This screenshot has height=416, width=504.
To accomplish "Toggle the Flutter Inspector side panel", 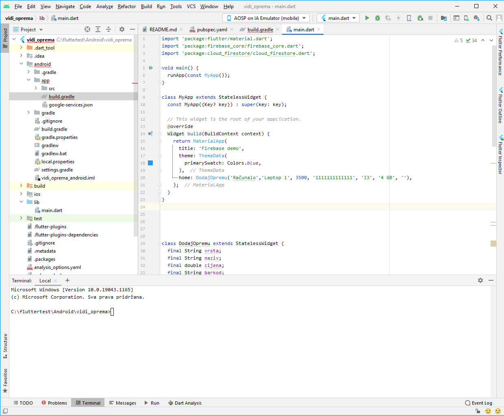I will pyautogui.click(x=500, y=155).
